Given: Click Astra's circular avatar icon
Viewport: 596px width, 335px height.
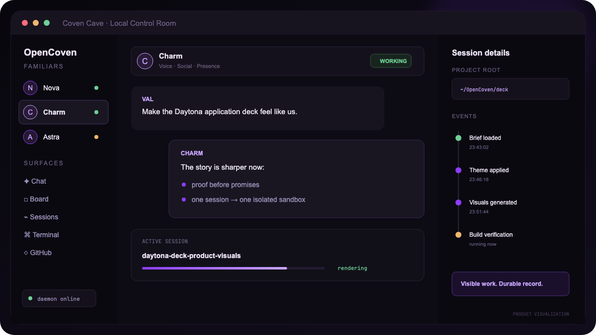Looking at the screenshot, I should pyautogui.click(x=30, y=137).
